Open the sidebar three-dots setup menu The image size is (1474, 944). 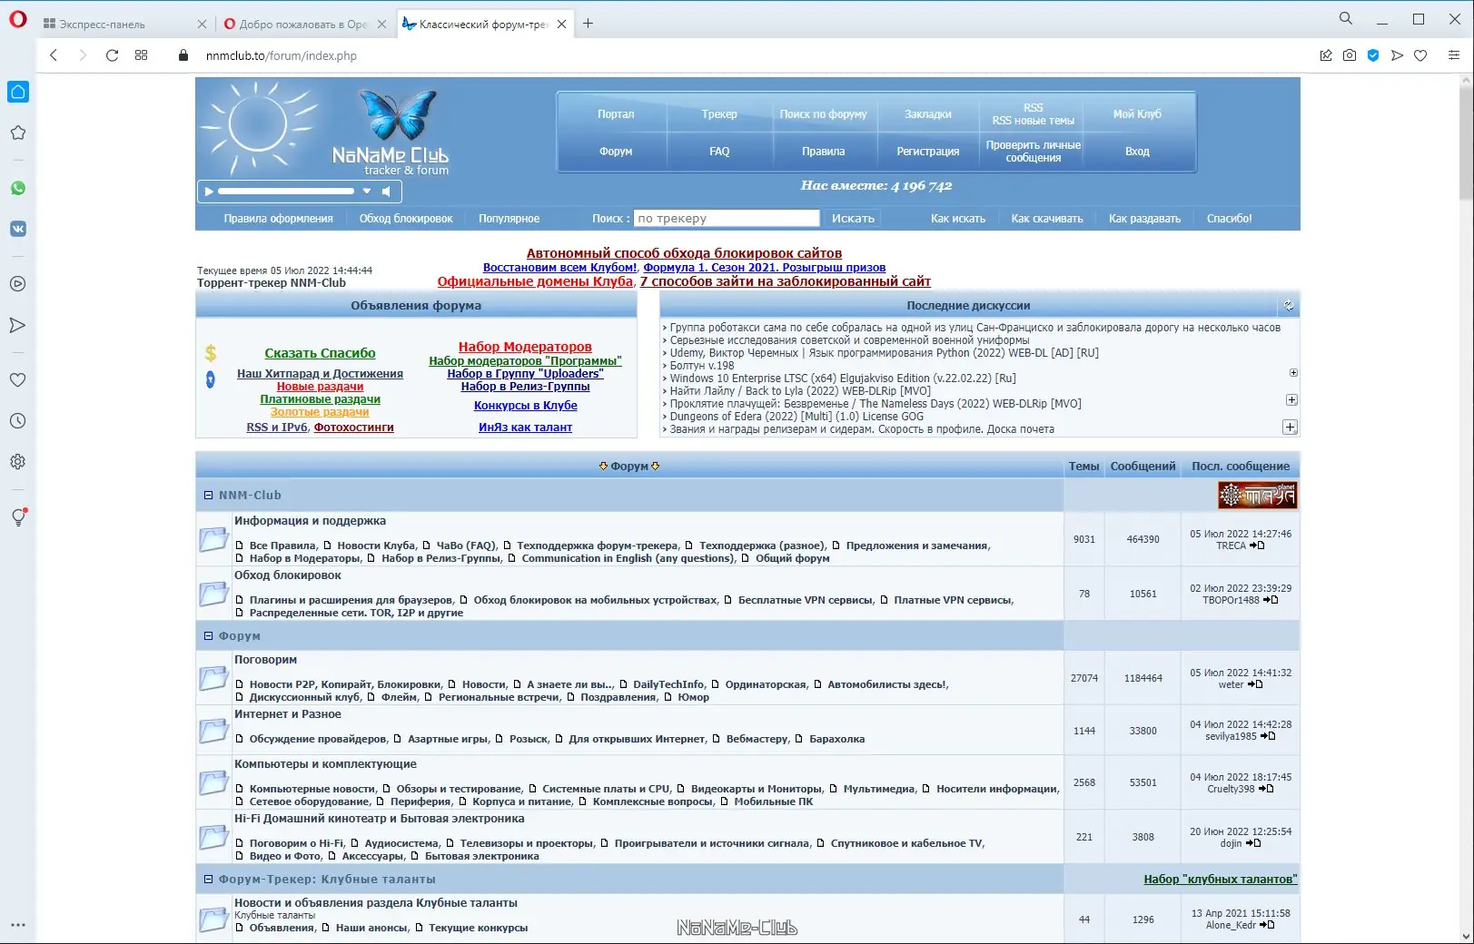pyautogui.click(x=17, y=925)
